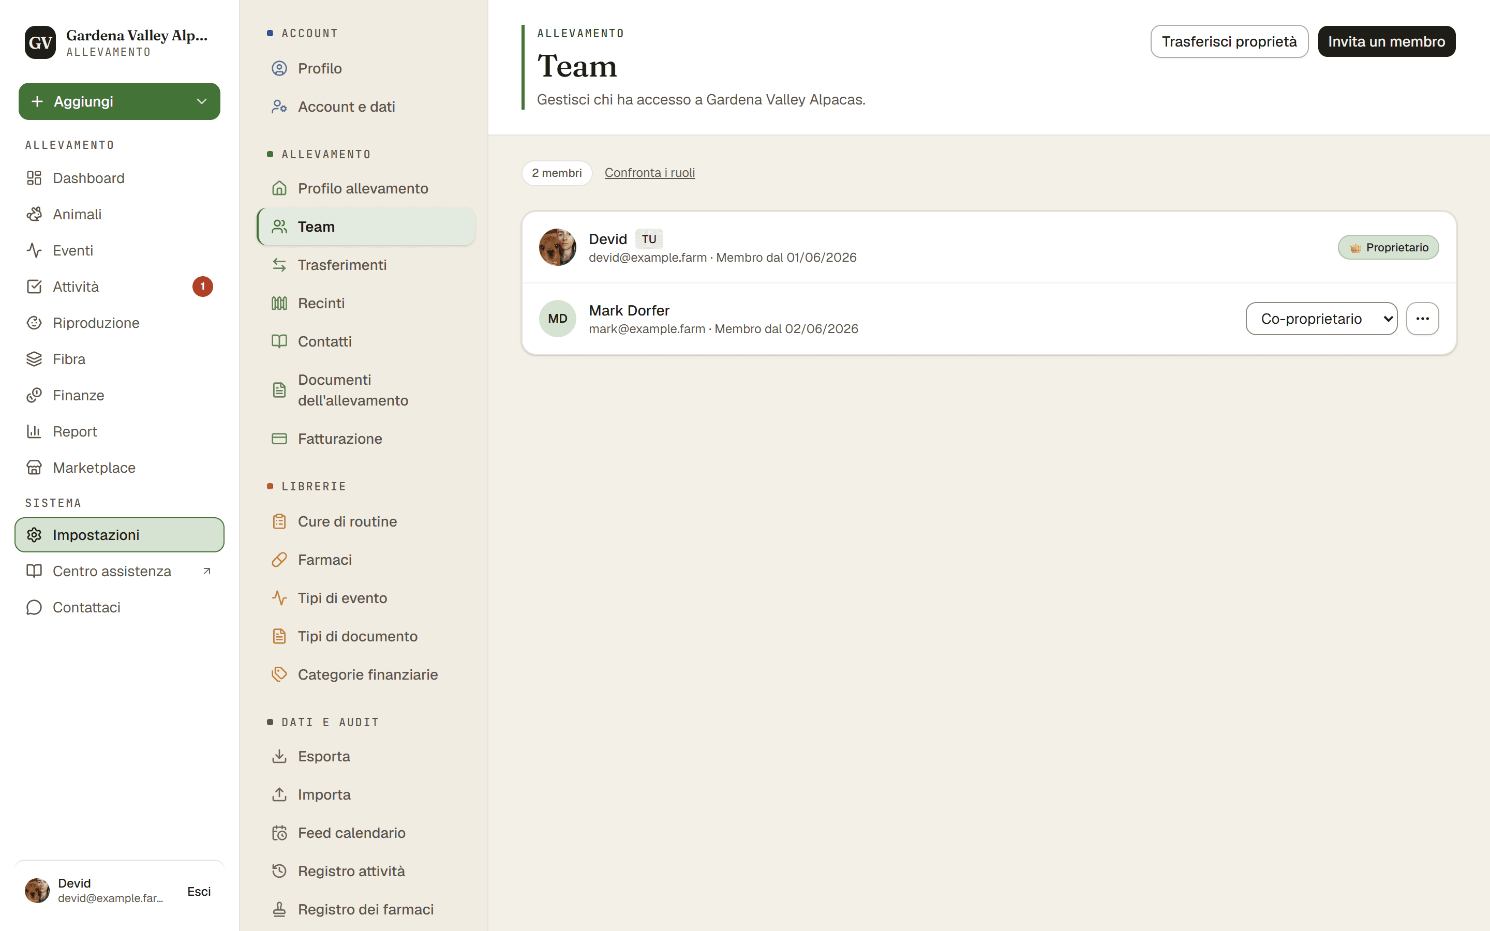Click the Trasferimenti arrows icon
This screenshot has height=931, width=1490.
point(279,265)
